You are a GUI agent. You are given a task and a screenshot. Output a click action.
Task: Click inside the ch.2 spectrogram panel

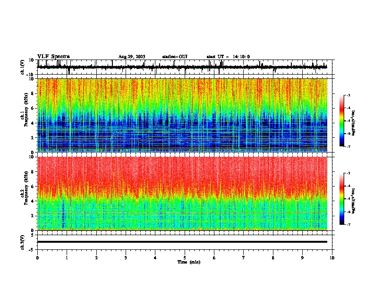click(182, 194)
